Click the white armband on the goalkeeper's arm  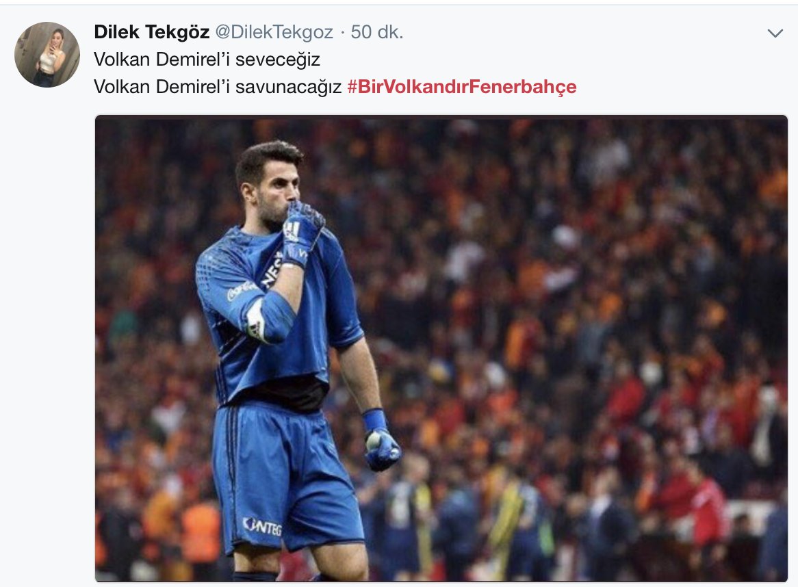(x=256, y=320)
